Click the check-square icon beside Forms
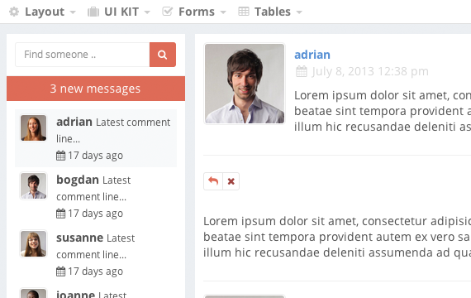The width and height of the screenshot is (471, 298). 167,12
